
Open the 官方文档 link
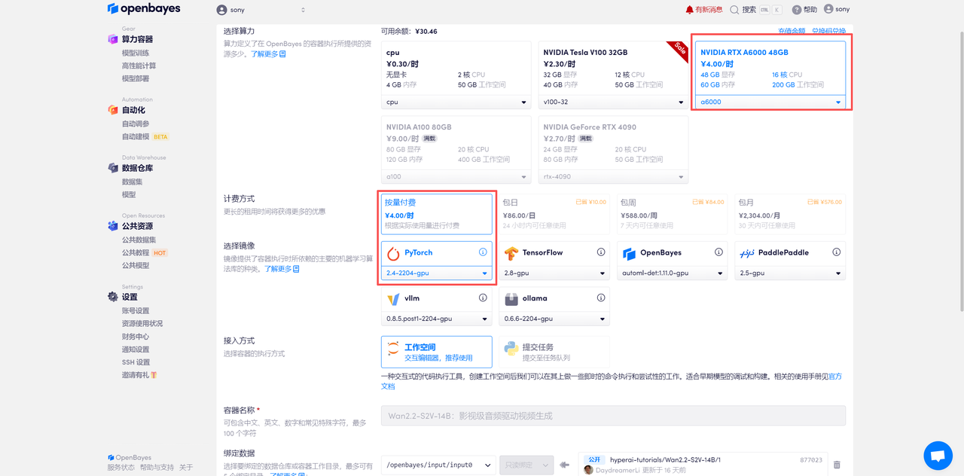pyautogui.click(x=612, y=381)
